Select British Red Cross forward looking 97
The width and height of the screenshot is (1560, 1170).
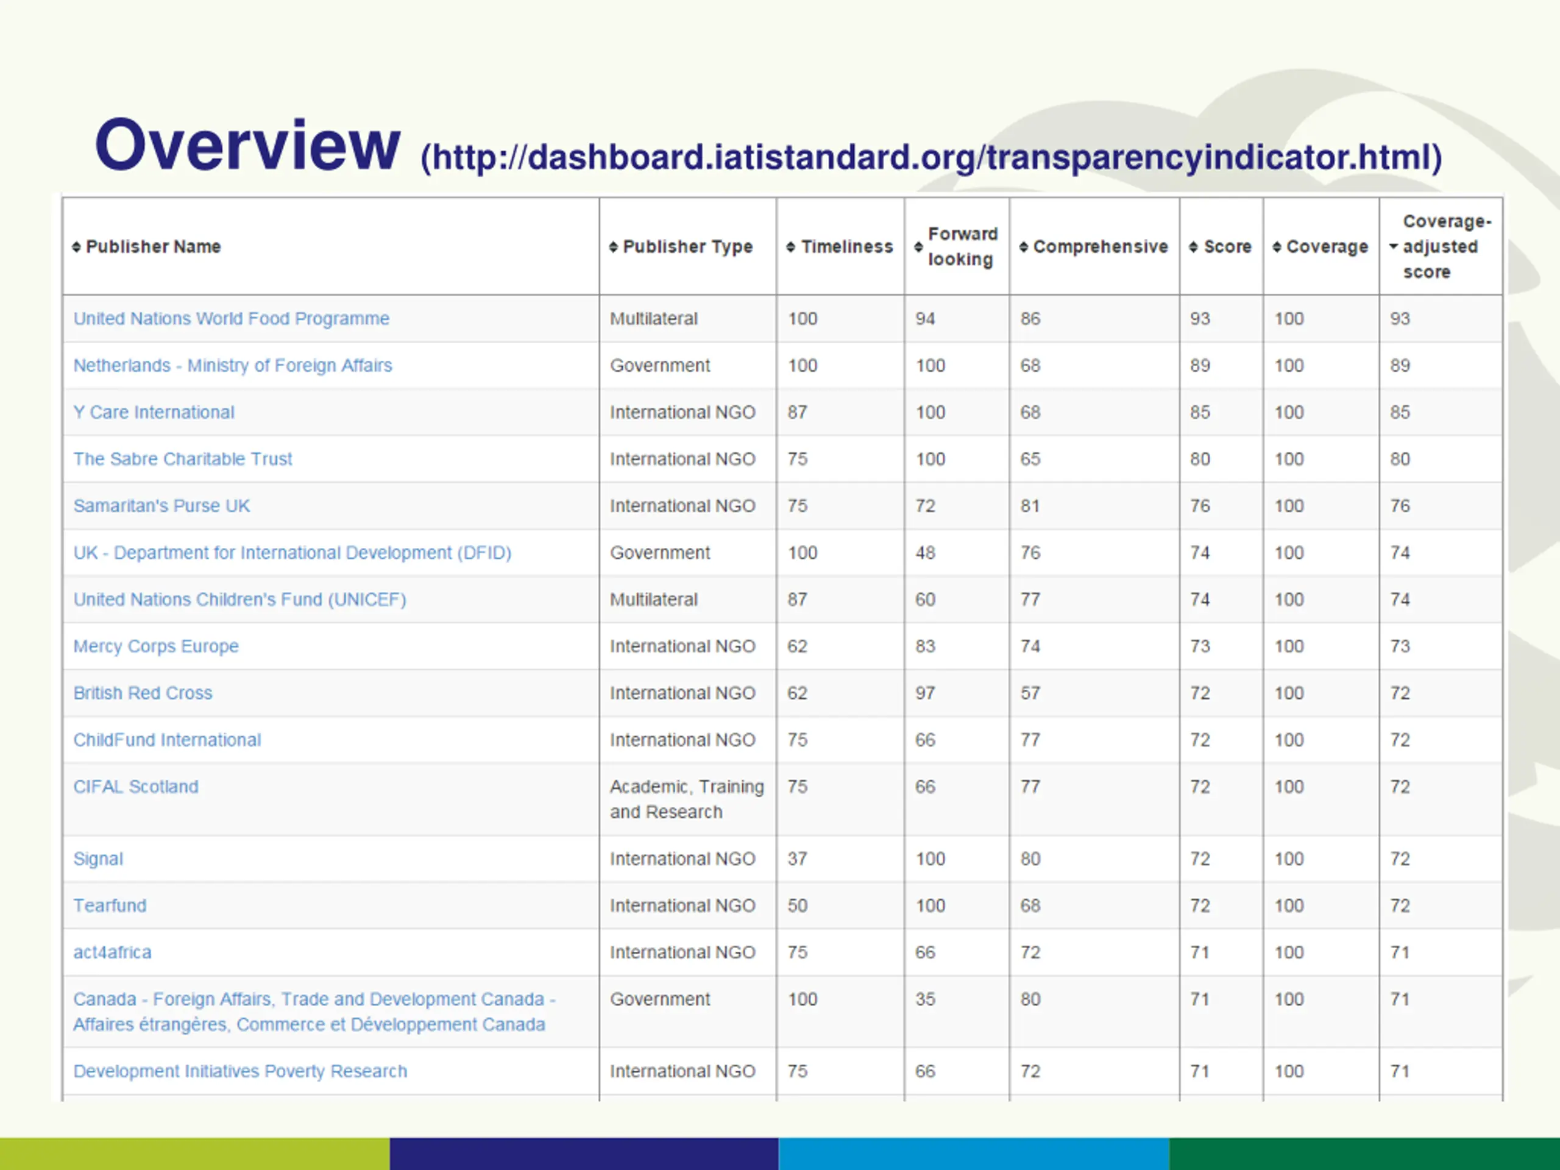[925, 693]
